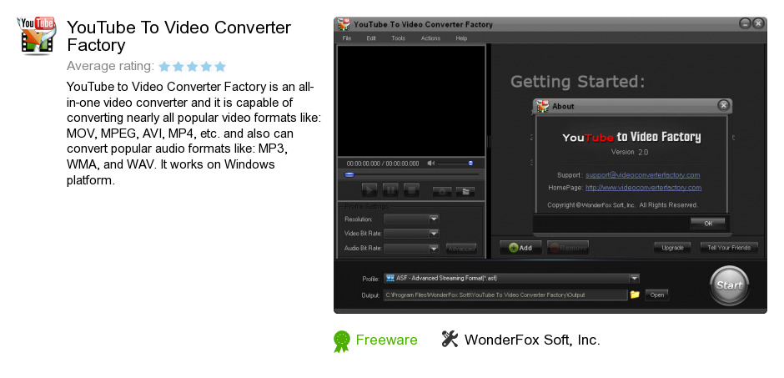The width and height of the screenshot is (784, 378).
Task: Click the Advanced profile settings button
Action: [461, 249]
